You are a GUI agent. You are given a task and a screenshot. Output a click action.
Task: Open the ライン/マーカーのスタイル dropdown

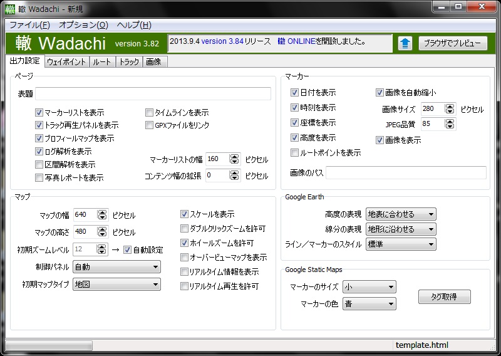[401, 244]
